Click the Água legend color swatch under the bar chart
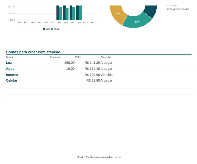This screenshot has width=197, height=164. tap(52, 29)
